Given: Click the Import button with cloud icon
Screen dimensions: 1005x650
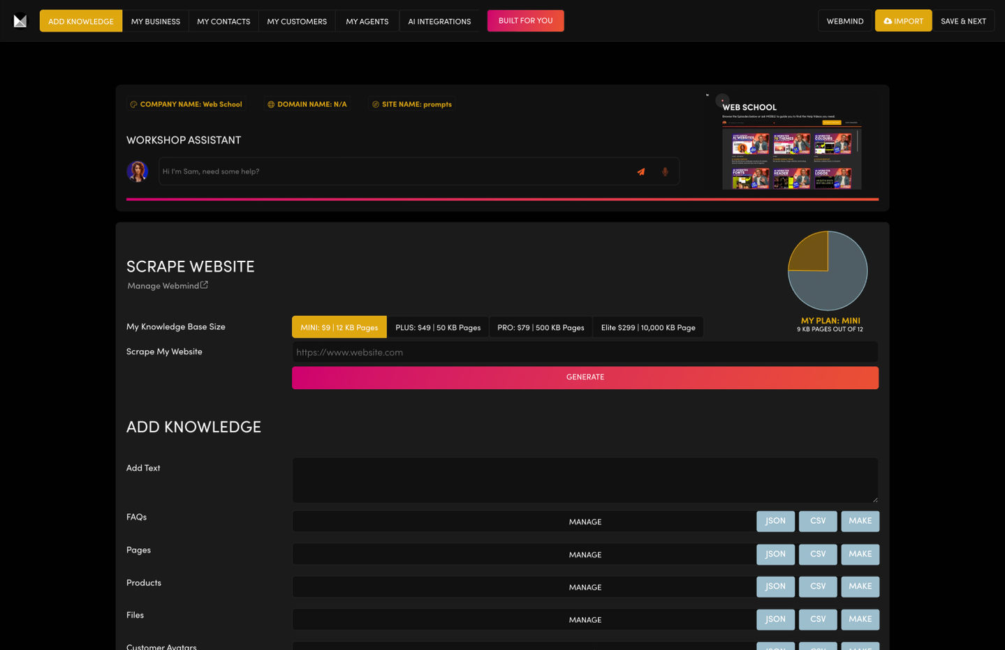Looking at the screenshot, I should click(903, 21).
